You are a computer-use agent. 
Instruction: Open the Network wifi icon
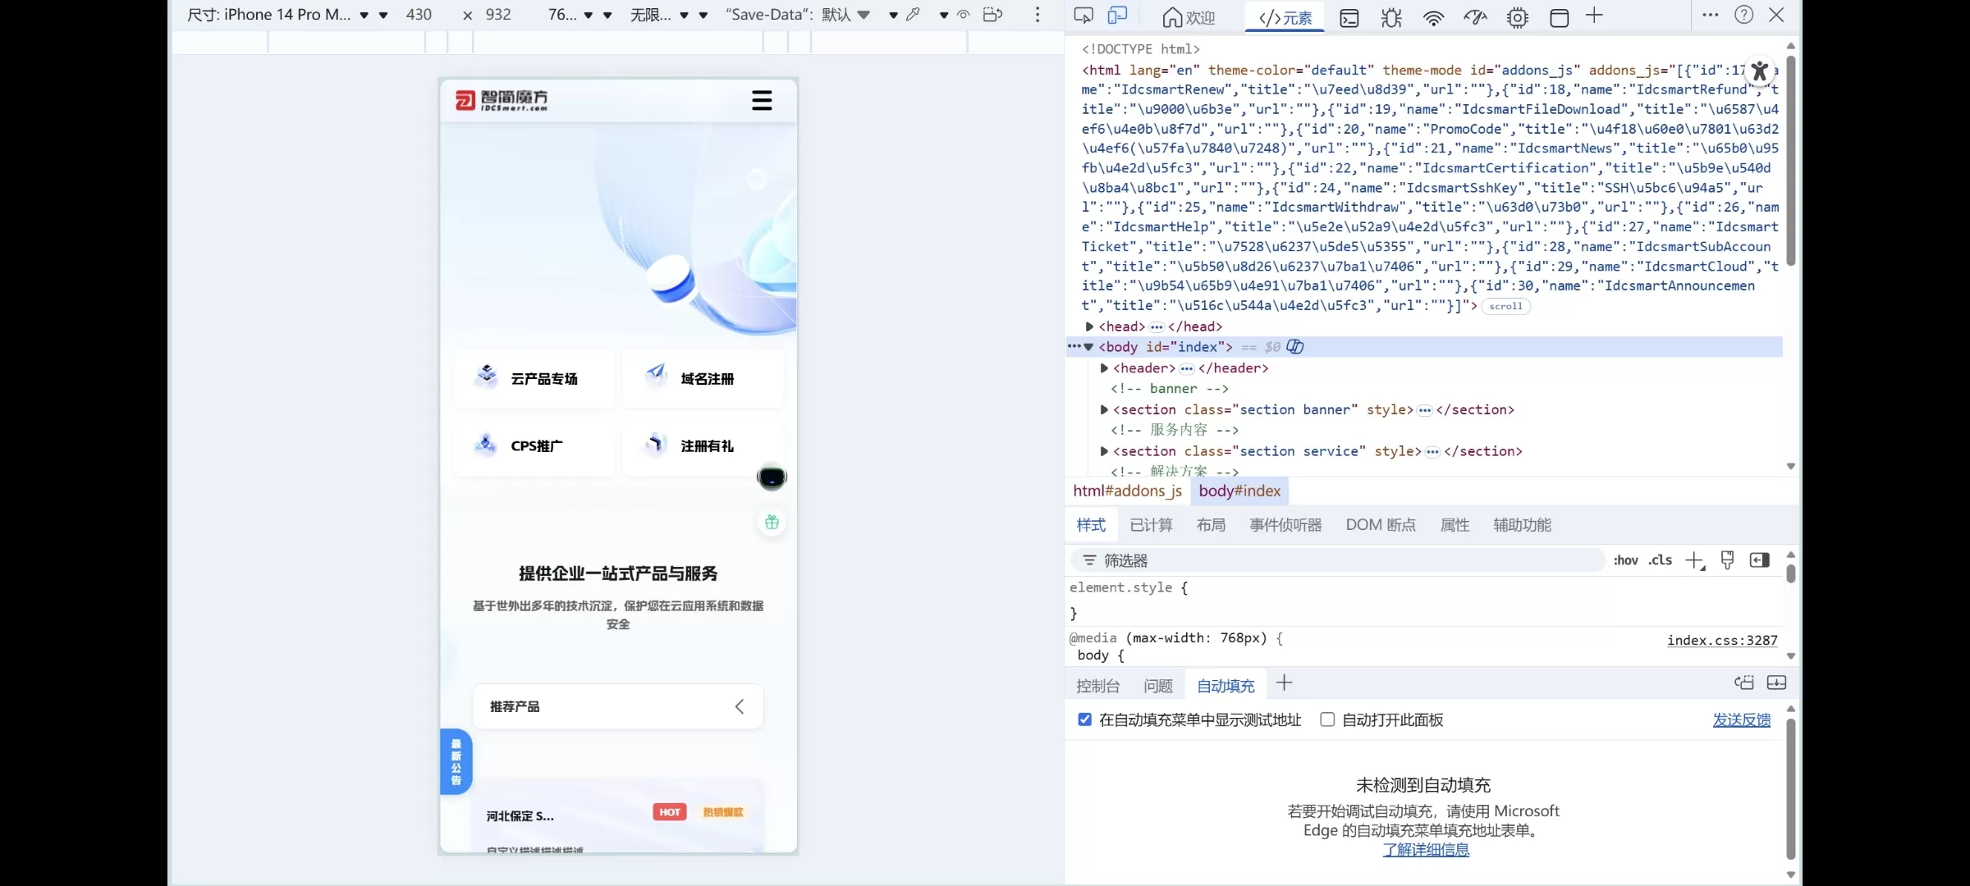(1433, 17)
